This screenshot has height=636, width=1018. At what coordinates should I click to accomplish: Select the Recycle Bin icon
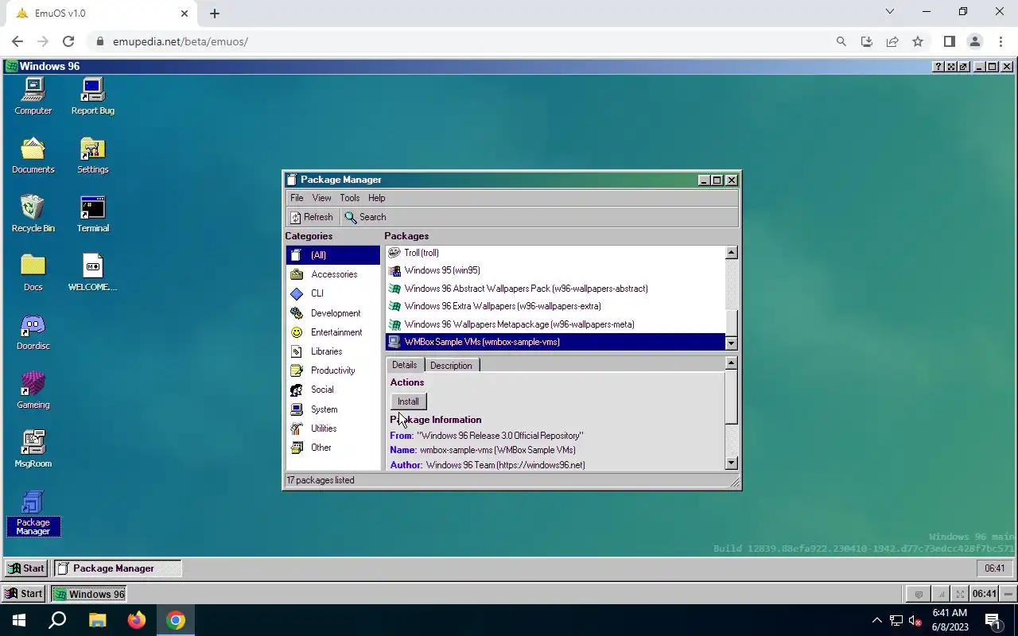[33, 214]
